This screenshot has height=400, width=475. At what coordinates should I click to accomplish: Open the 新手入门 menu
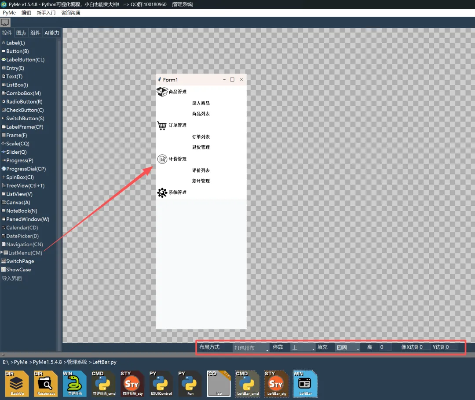(46, 13)
